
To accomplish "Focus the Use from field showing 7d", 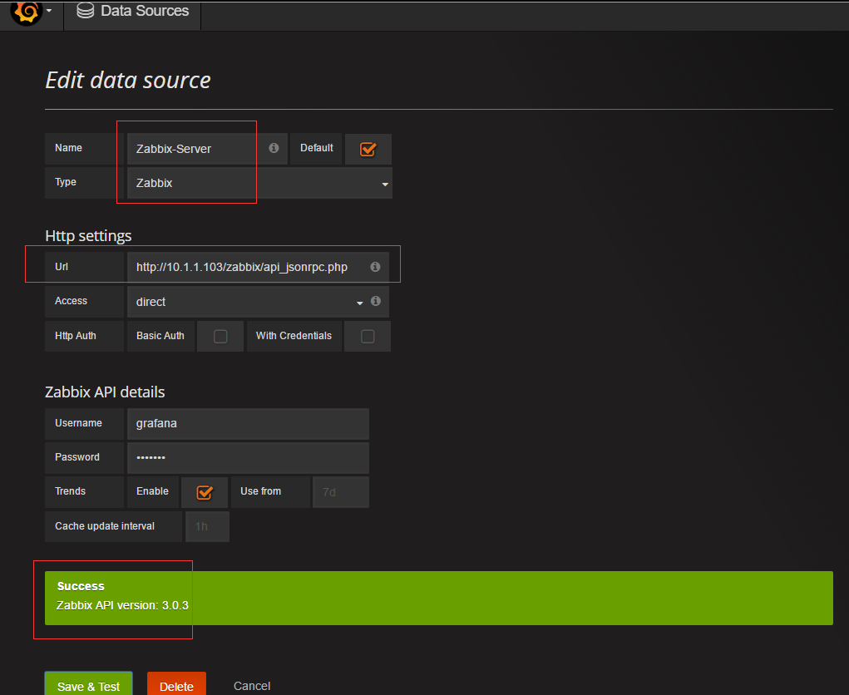I will pos(341,492).
